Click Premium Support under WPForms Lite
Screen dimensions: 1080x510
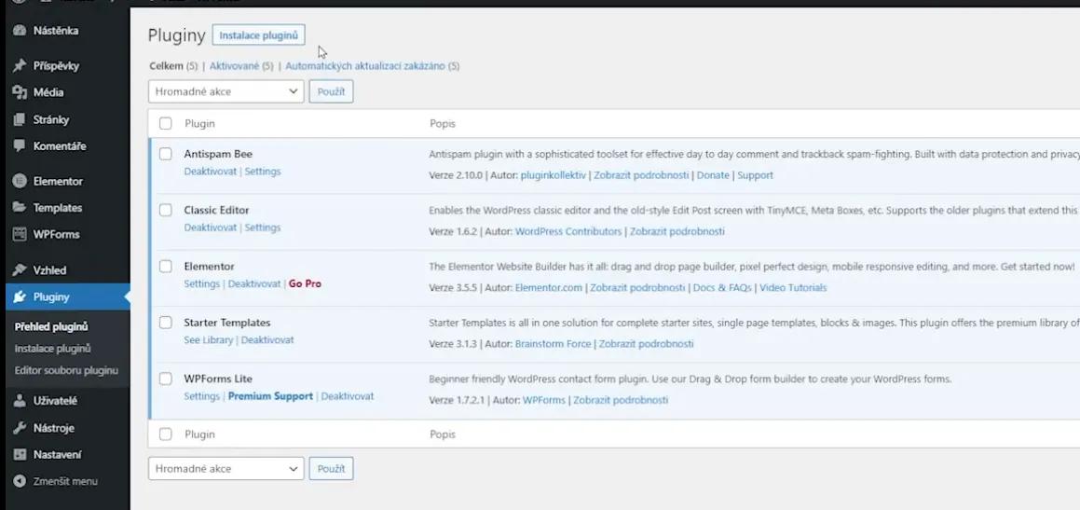(270, 396)
